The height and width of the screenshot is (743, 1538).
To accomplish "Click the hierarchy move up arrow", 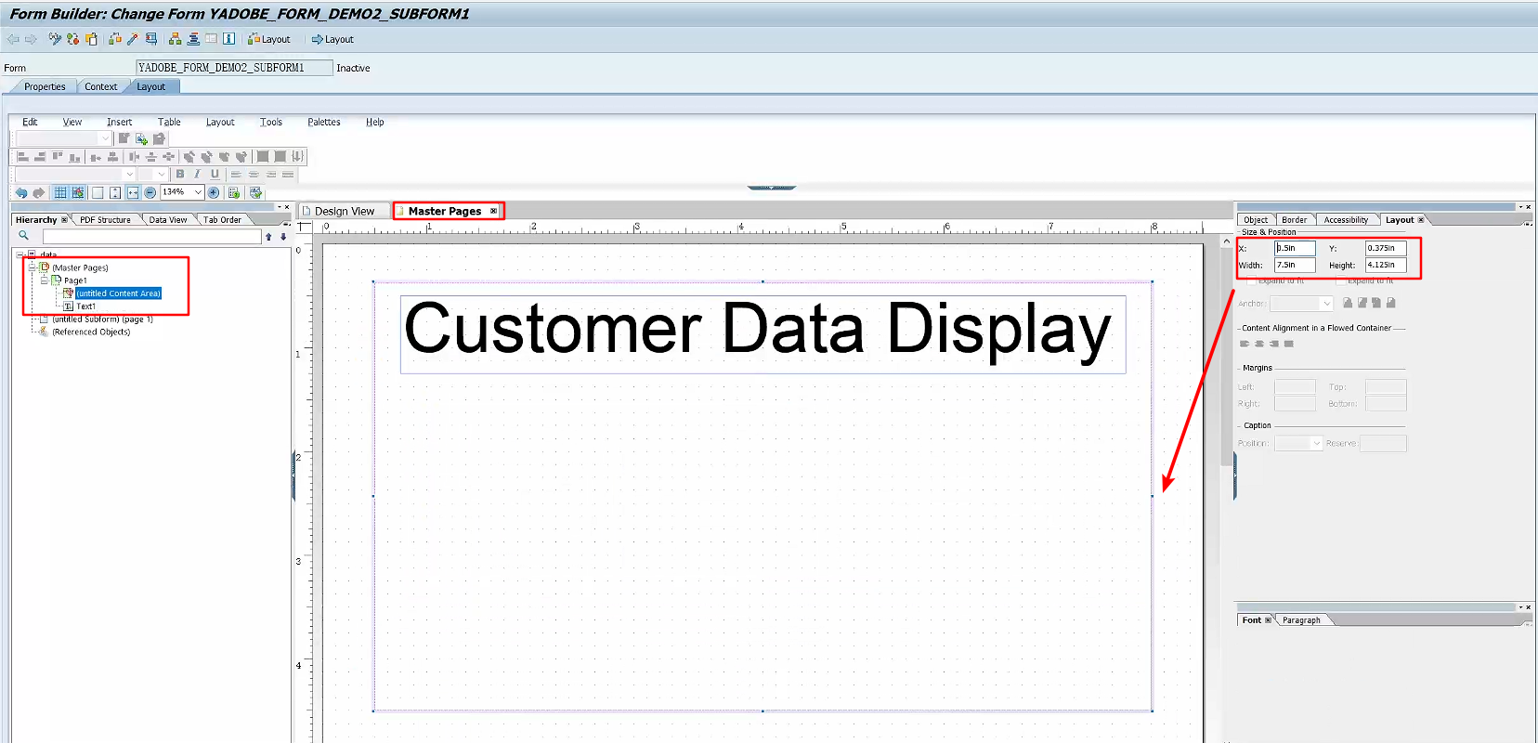I will [x=268, y=236].
